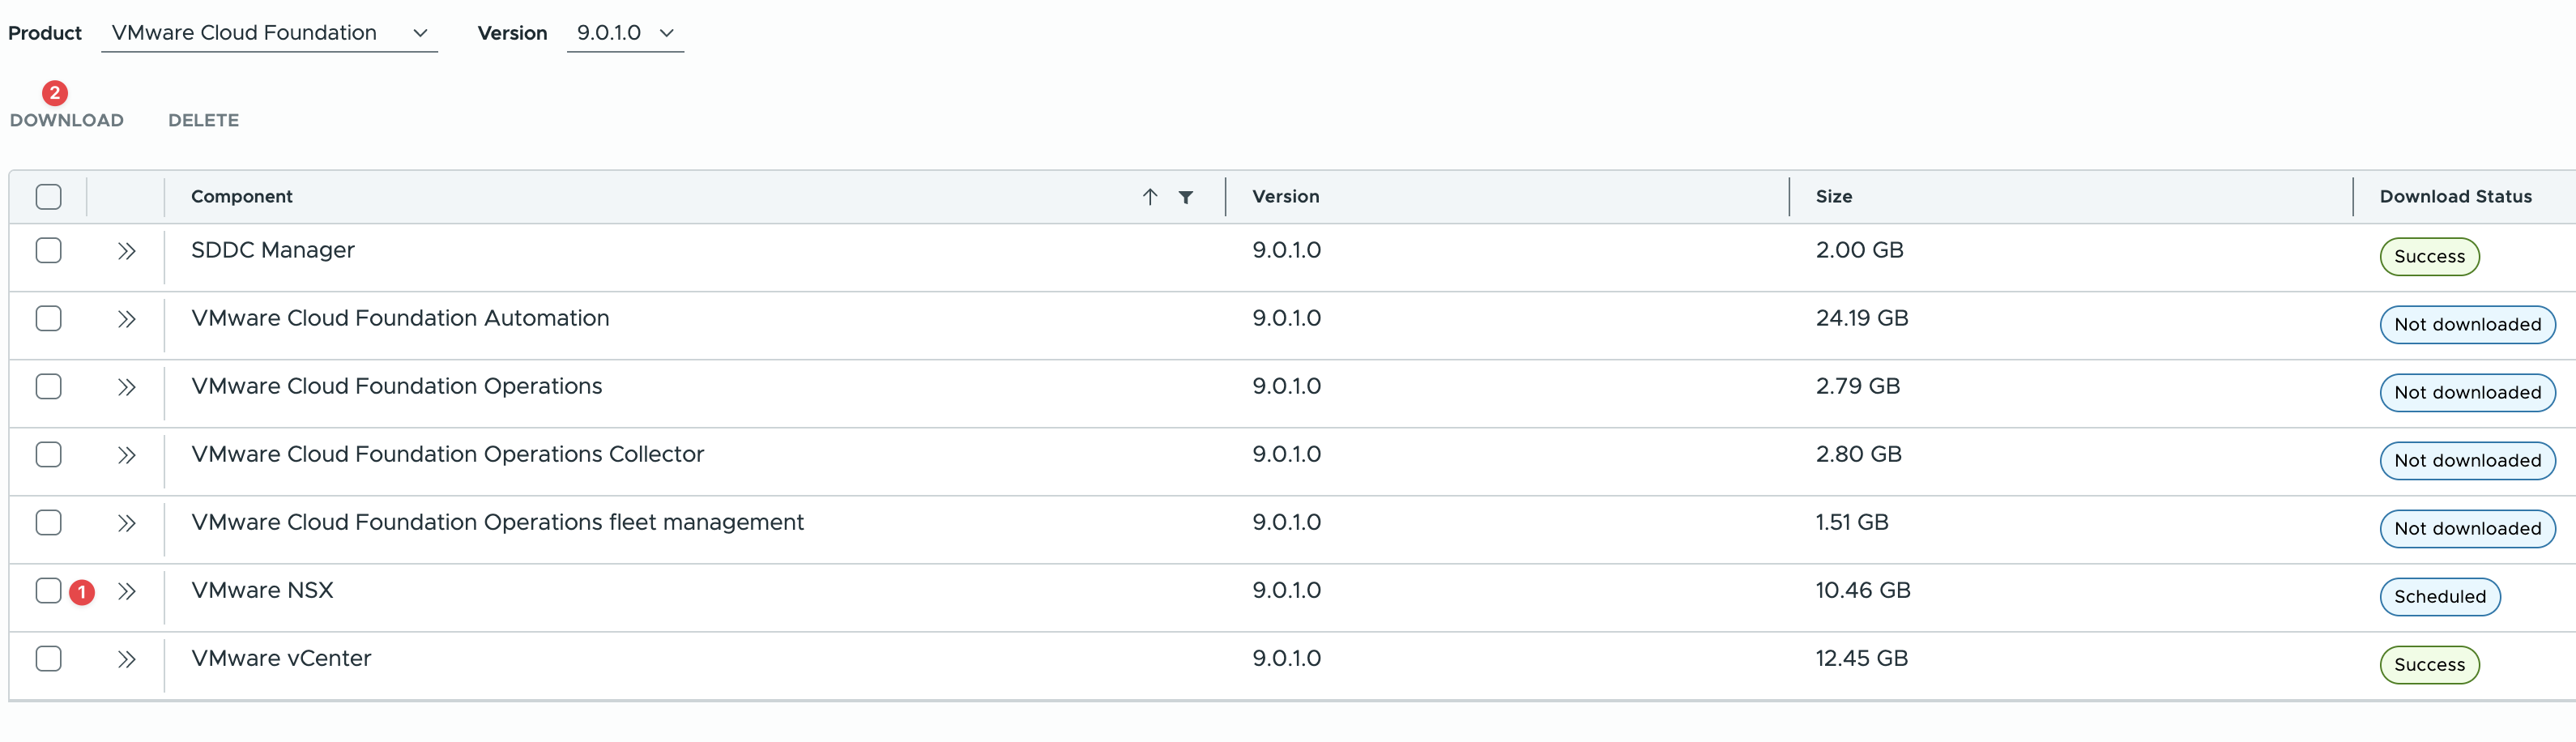Click the DOWNLOAD button
This screenshot has width=2576, height=742.
click(67, 120)
